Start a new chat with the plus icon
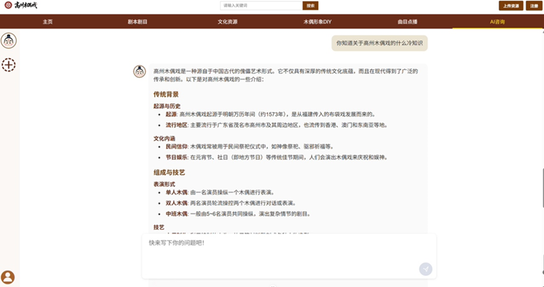 pos(9,64)
